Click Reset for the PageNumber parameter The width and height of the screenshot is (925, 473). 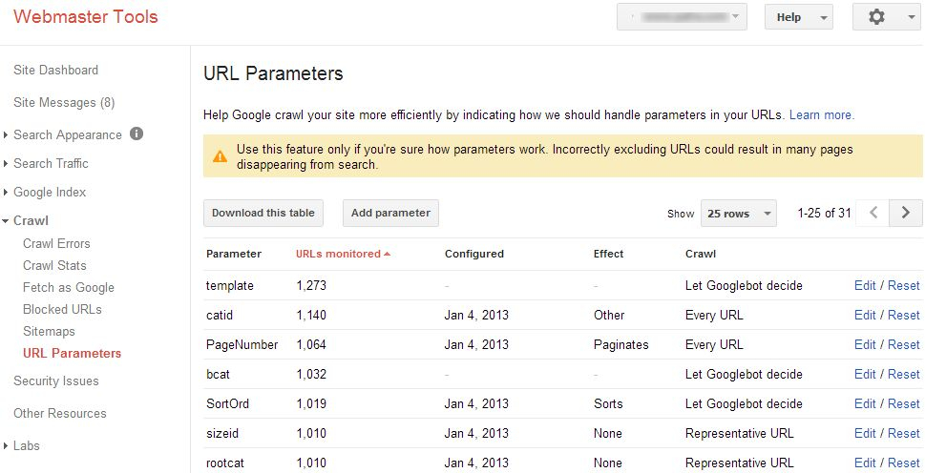pyautogui.click(x=903, y=344)
